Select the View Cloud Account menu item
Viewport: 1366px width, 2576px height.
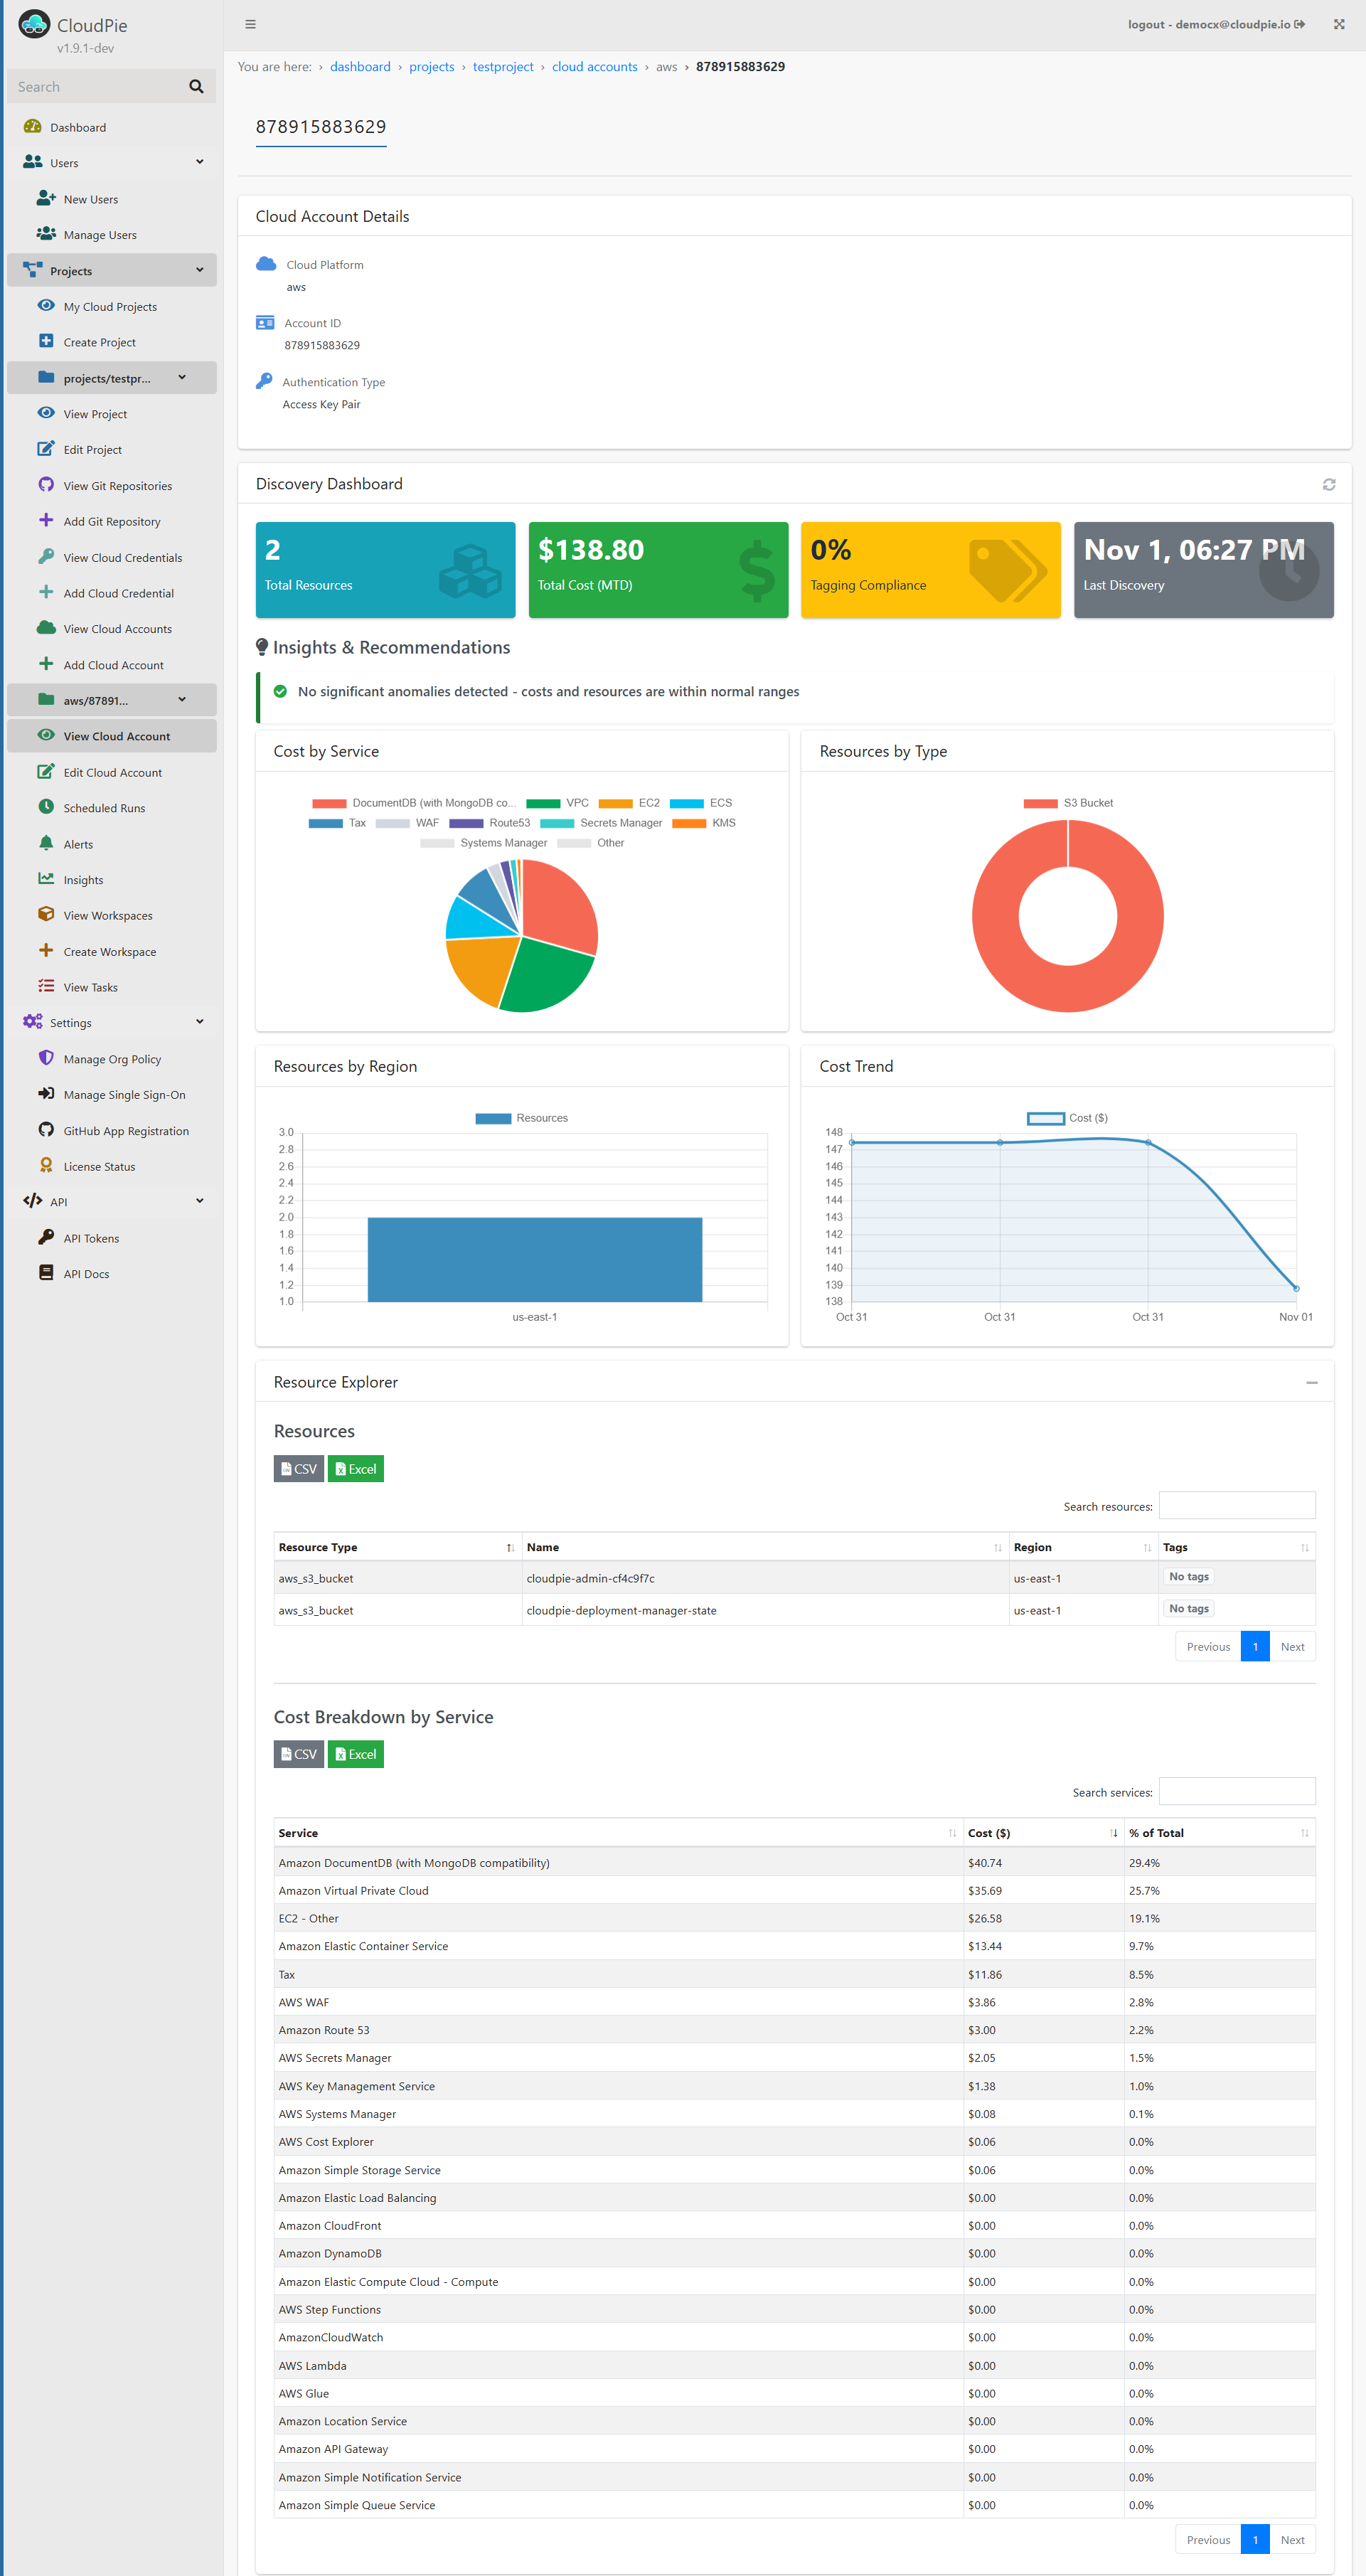point(113,735)
